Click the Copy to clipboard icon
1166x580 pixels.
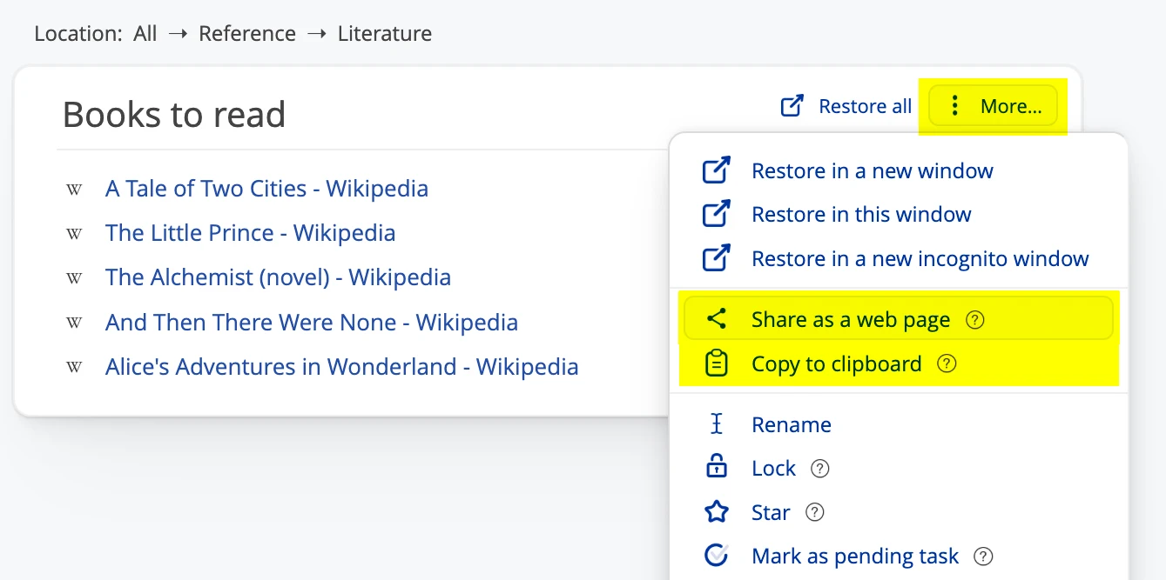(x=716, y=363)
